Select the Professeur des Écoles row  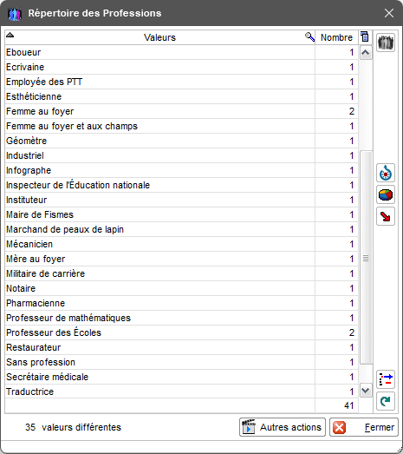click(x=181, y=332)
